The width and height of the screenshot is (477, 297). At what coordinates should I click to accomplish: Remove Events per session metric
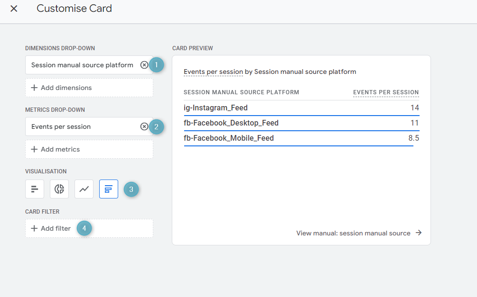tap(144, 126)
